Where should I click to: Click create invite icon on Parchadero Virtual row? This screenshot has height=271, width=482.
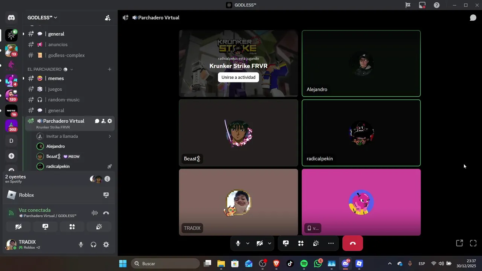(x=103, y=121)
